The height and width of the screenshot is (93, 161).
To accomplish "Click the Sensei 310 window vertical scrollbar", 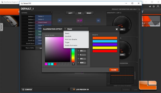I will (x=140, y=35).
